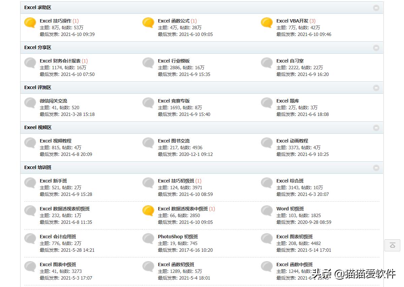Screen dimensions: 404x287
Task: Click the gray bubble icon beside Excel 函数中级班
Action: pos(267,266)
